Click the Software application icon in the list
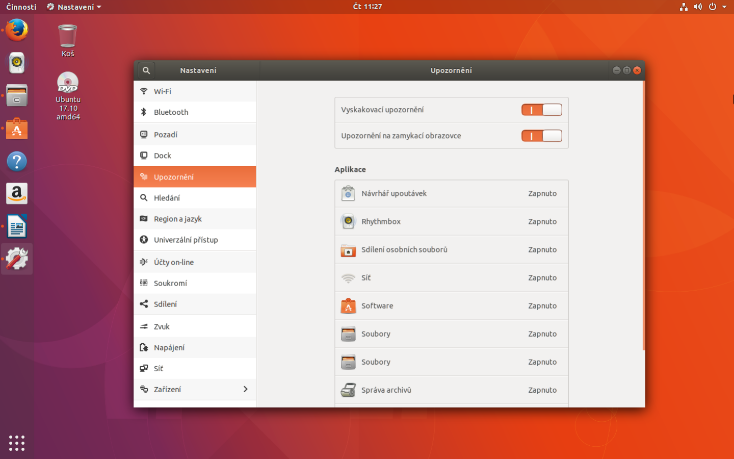734x459 pixels. [x=348, y=305]
